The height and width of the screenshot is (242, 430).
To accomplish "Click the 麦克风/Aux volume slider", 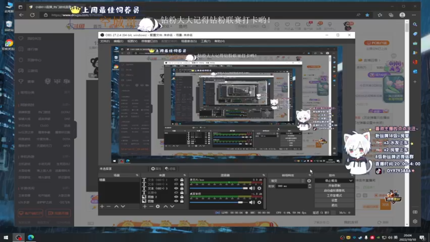I will pyautogui.click(x=219, y=188).
